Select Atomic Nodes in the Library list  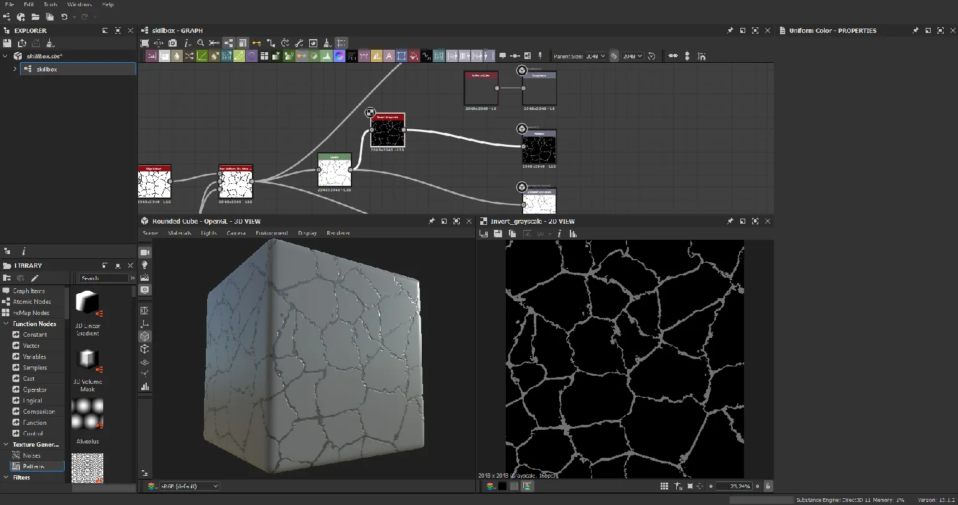pyautogui.click(x=32, y=301)
